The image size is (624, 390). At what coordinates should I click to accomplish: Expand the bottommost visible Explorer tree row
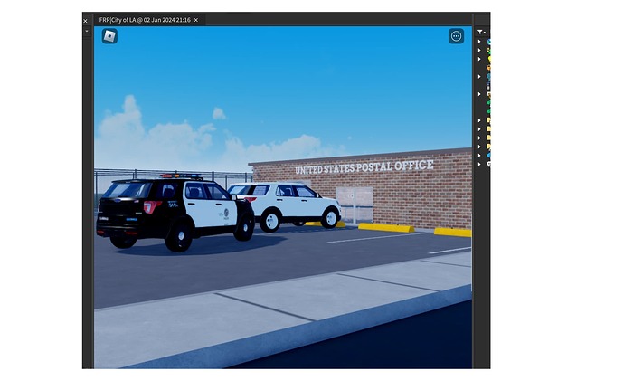[x=479, y=164]
